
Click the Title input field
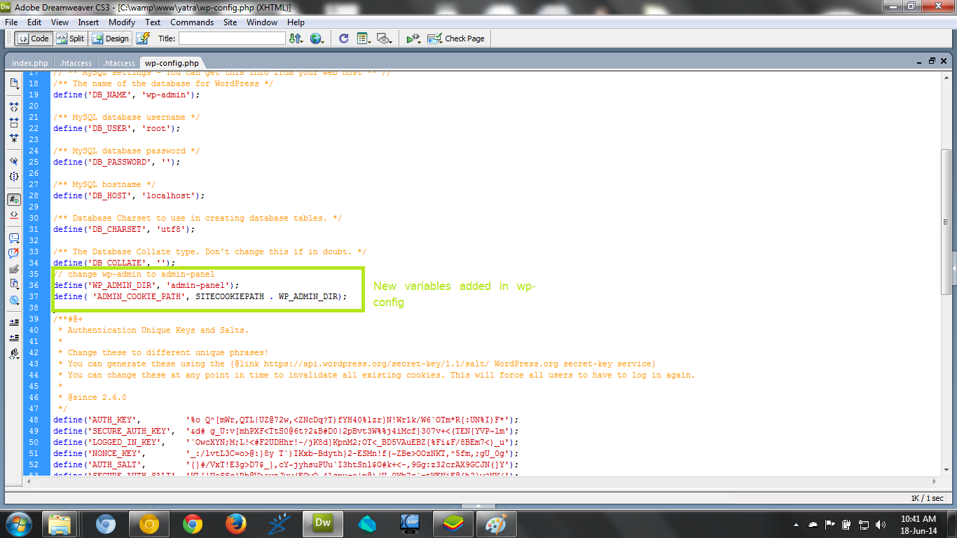(232, 39)
